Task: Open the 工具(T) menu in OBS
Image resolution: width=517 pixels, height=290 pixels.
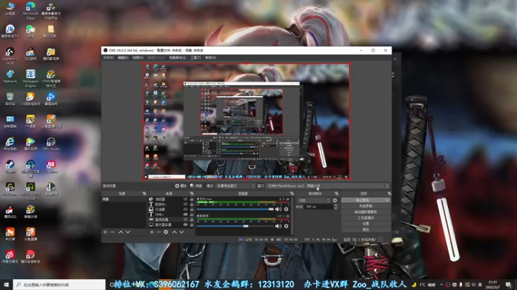Action: 196,58
